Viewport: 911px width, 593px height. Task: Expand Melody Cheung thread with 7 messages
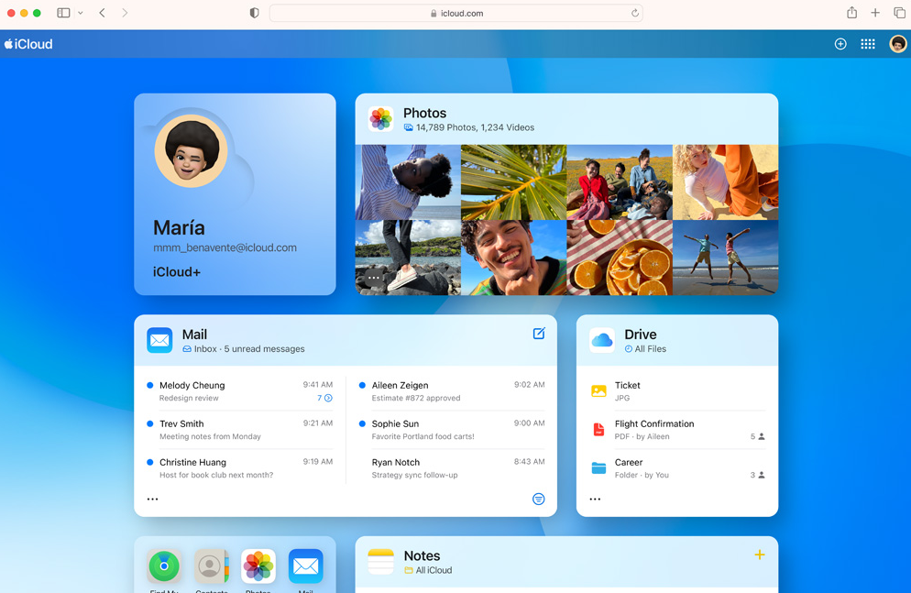pyautogui.click(x=325, y=399)
